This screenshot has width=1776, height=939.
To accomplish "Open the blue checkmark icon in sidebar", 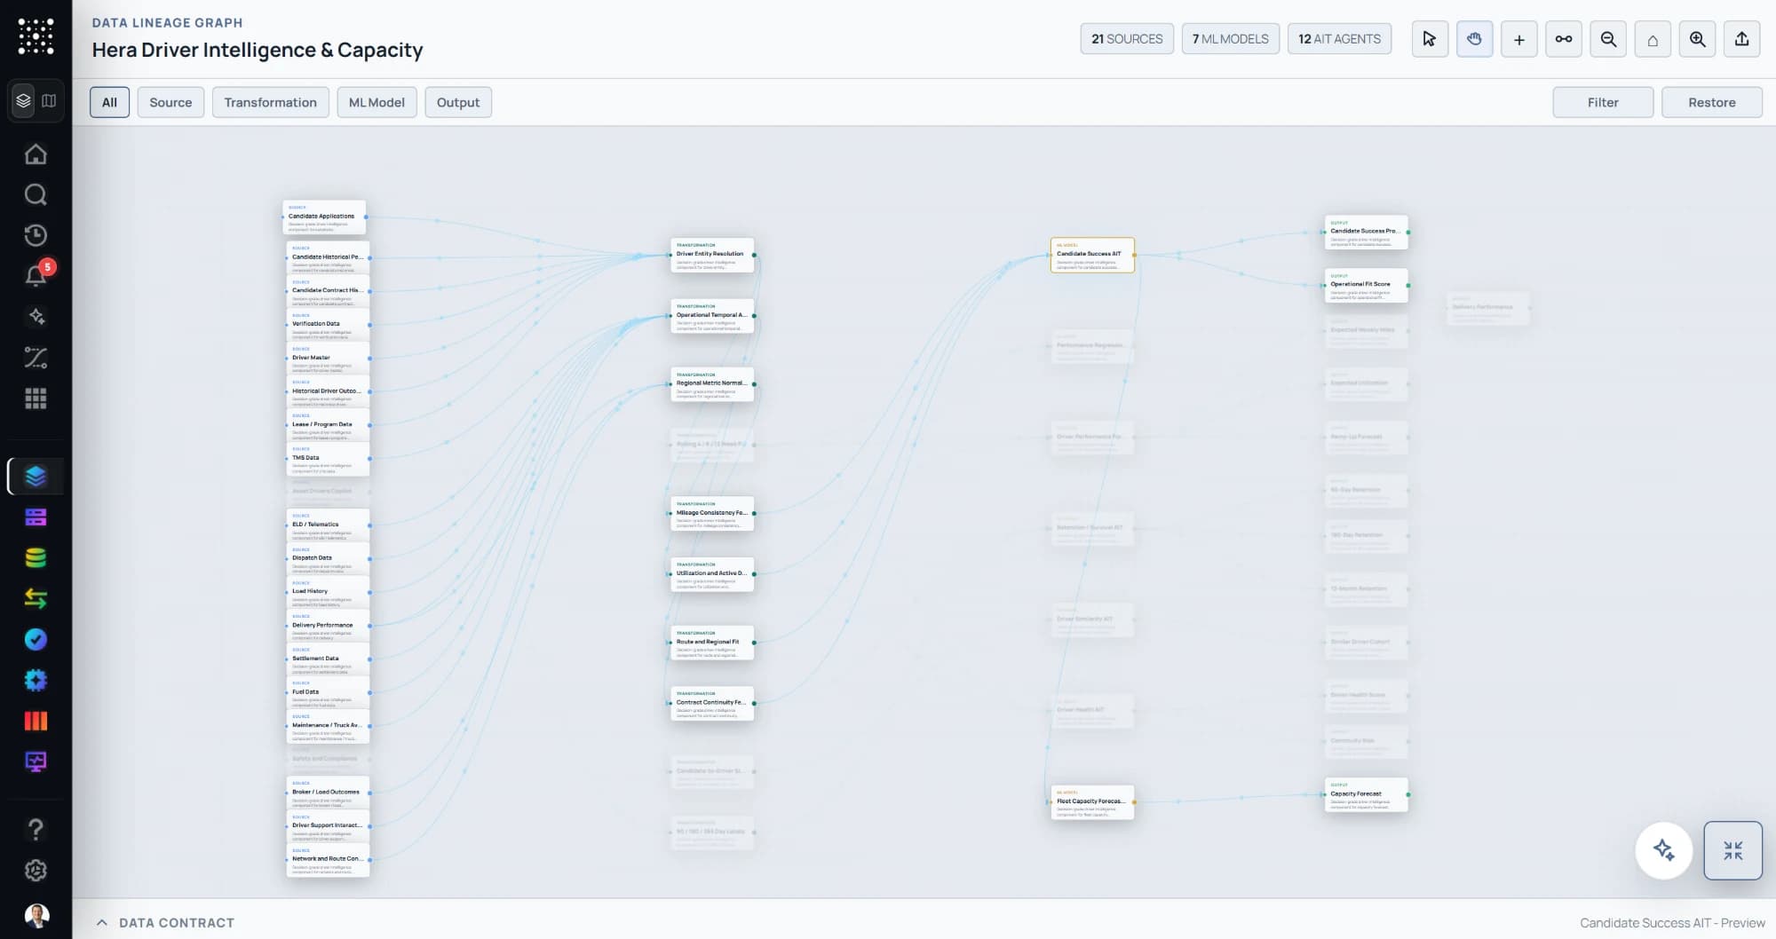I will pyautogui.click(x=36, y=639).
